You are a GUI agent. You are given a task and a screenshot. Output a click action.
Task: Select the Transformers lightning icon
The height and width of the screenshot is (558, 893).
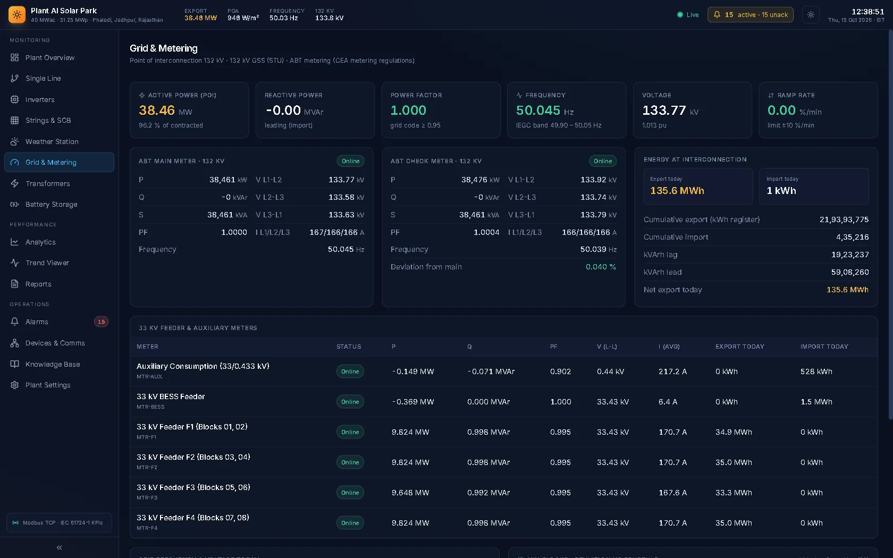[15, 183]
